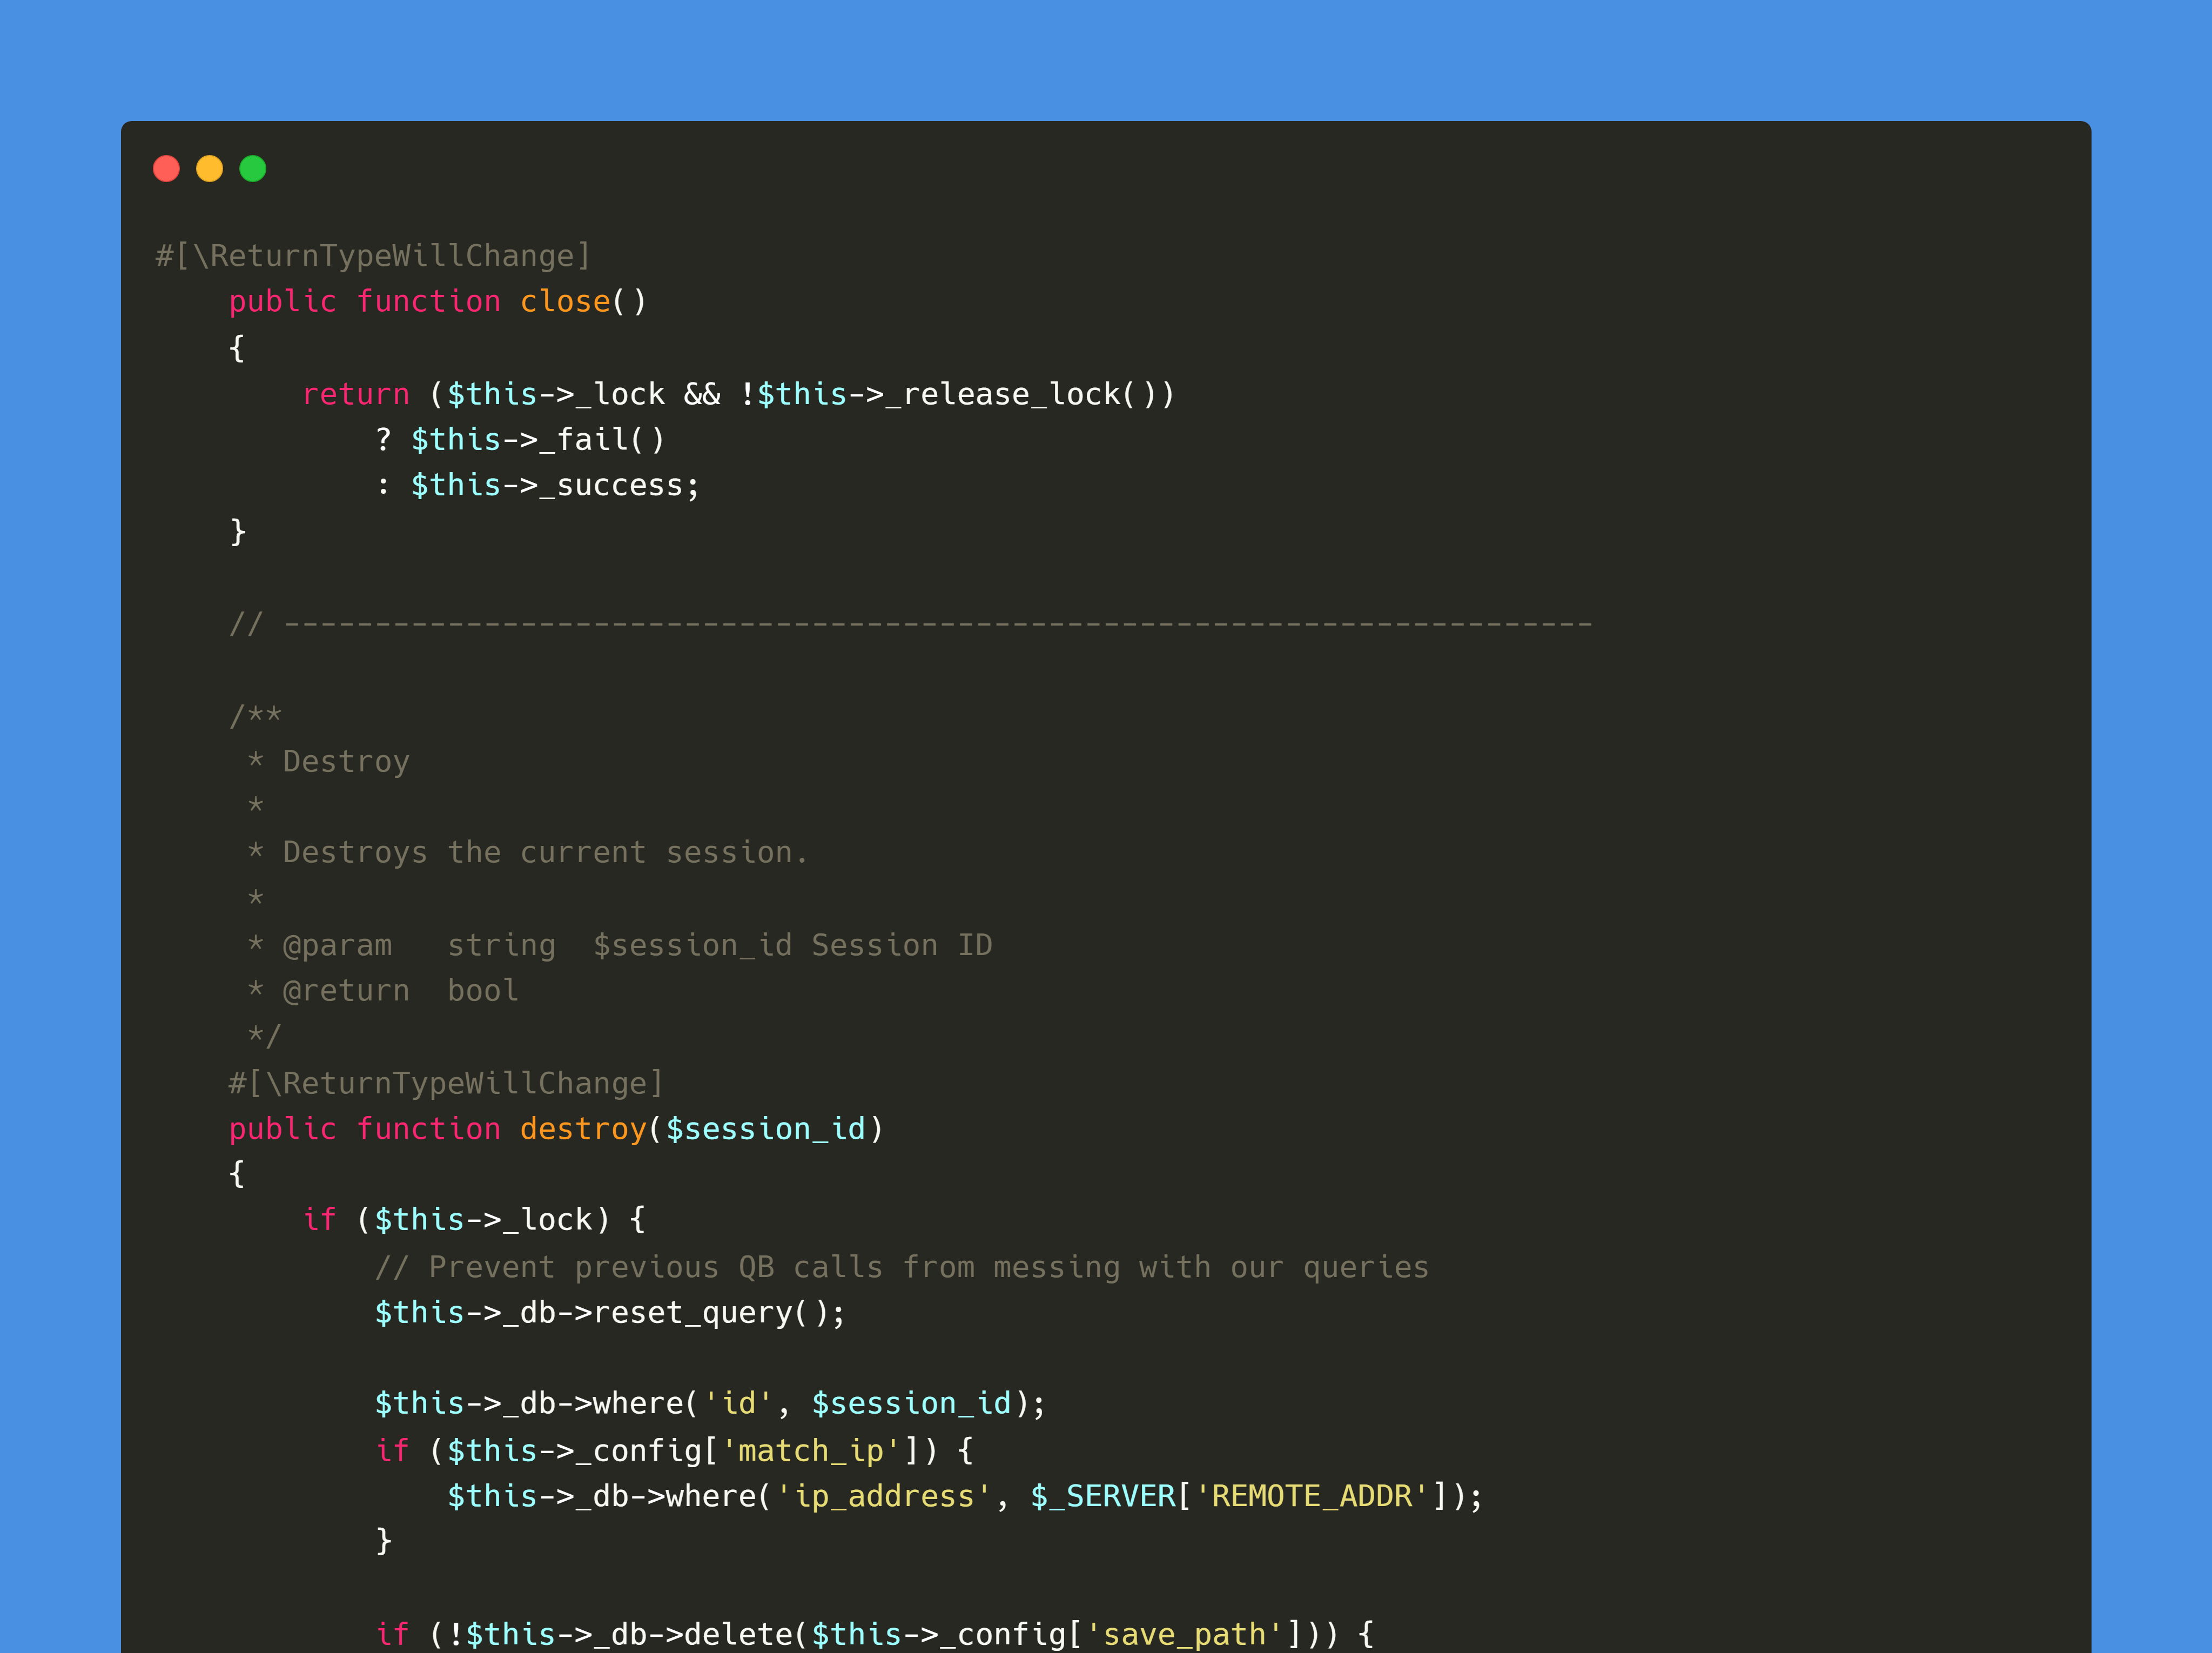Click the 'Prevent previous QB calls' comment
2212x1653 pixels.
tap(901, 1267)
